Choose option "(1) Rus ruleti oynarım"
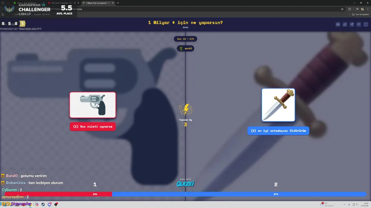The width and height of the screenshot is (371, 208). tap(93, 127)
